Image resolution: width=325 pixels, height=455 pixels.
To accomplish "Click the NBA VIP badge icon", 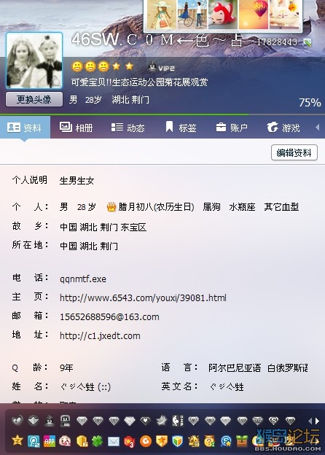I will [x=177, y=420].
